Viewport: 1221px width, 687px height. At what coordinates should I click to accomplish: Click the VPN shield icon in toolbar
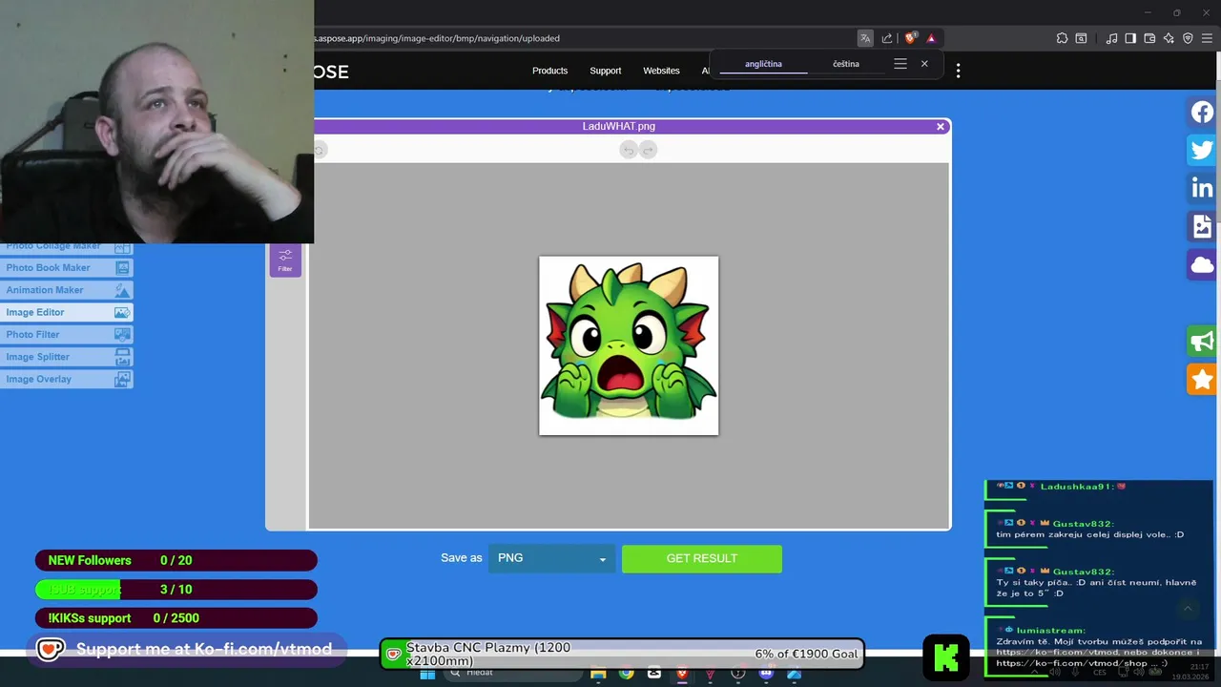click(x=1188, y=38)
